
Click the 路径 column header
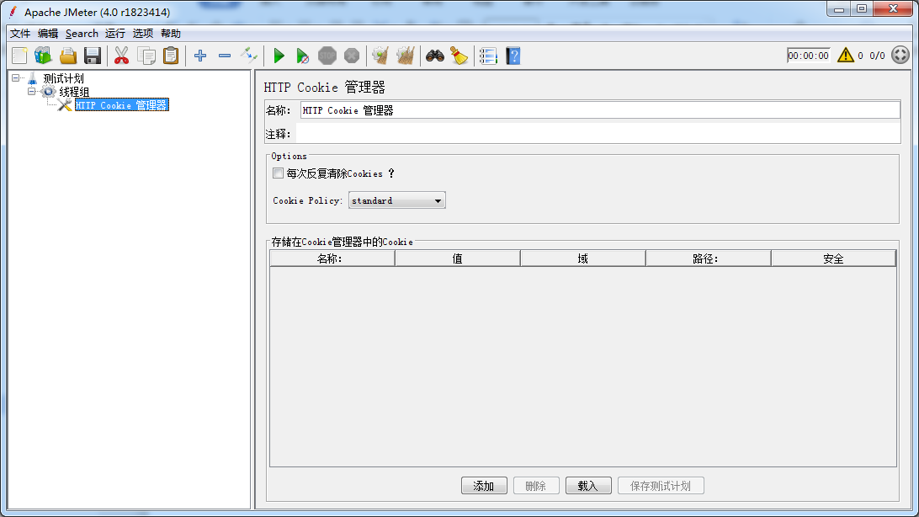[708, 258]
